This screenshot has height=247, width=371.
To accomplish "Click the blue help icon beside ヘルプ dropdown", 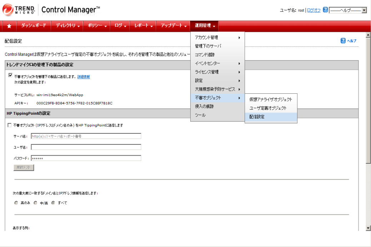I will click(x=325, y=10).
